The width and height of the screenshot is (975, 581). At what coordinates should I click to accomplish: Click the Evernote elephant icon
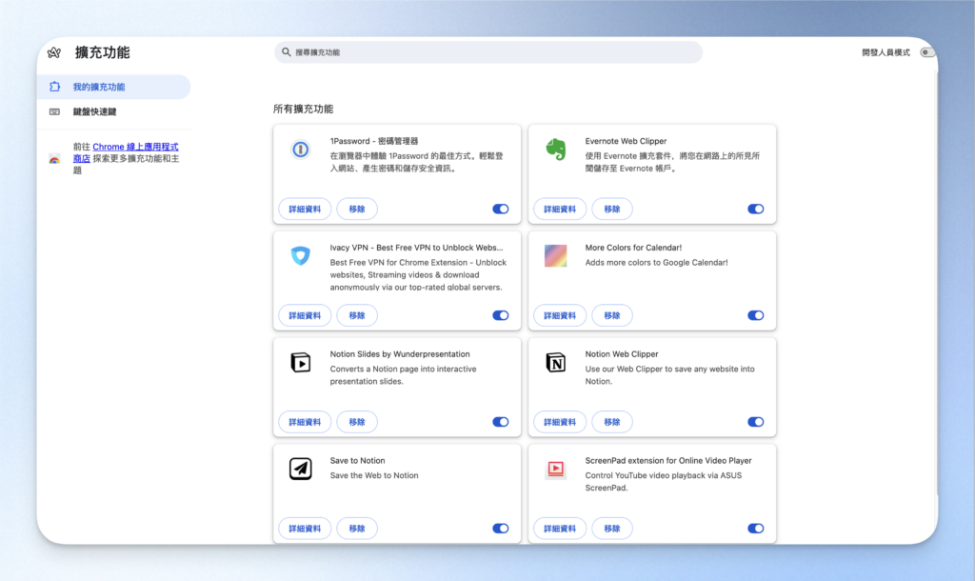(556, 150)
